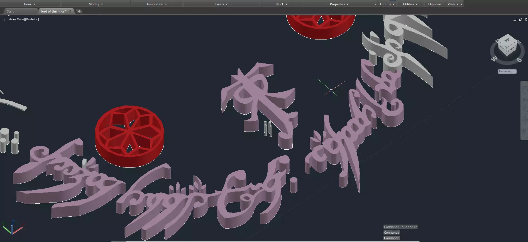Screen dimensions: 528x242
Task: Open View panel dialog launcher arrow
Action: pyautogui.click(x=461, y=4)
